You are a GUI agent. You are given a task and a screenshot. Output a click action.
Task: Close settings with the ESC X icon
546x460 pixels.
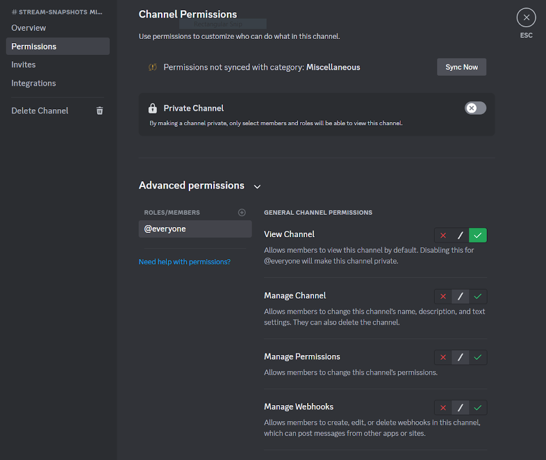click(526, 18)
